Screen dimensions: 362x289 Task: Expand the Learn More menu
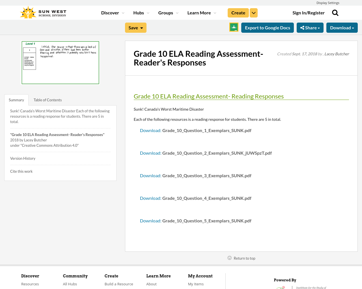click(x=201, y=12)
